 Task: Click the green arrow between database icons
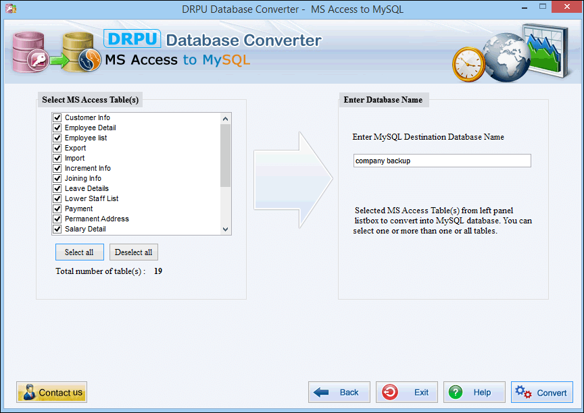coord(59,61)
